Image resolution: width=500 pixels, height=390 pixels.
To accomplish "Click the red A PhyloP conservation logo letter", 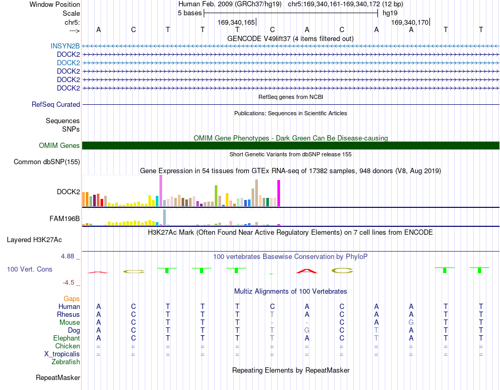I will (307, 271).
